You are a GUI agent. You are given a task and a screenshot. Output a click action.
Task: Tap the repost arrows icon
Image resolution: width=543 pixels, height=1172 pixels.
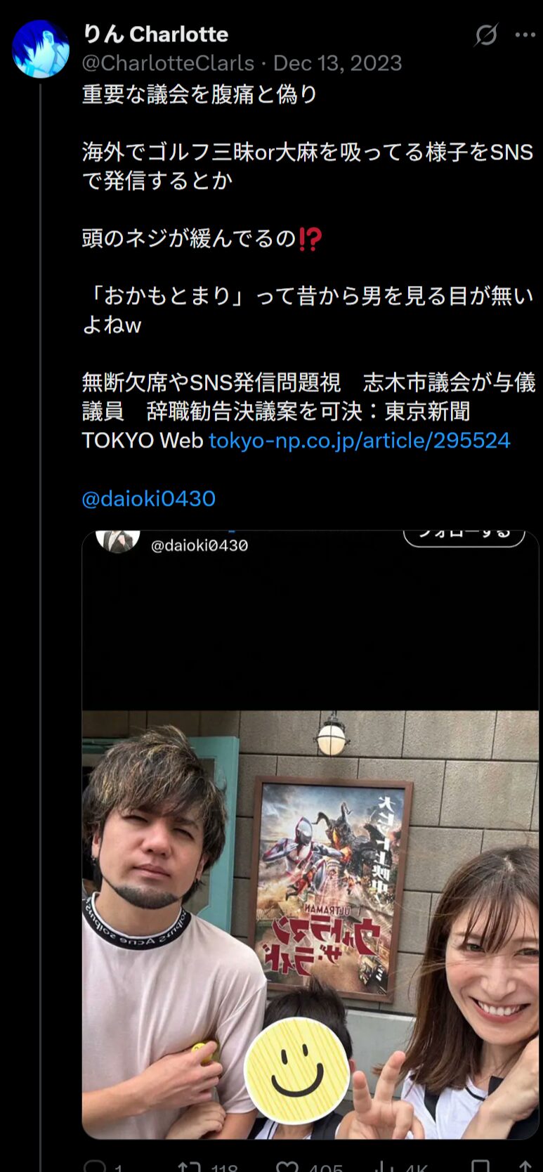coord(190,1166)
